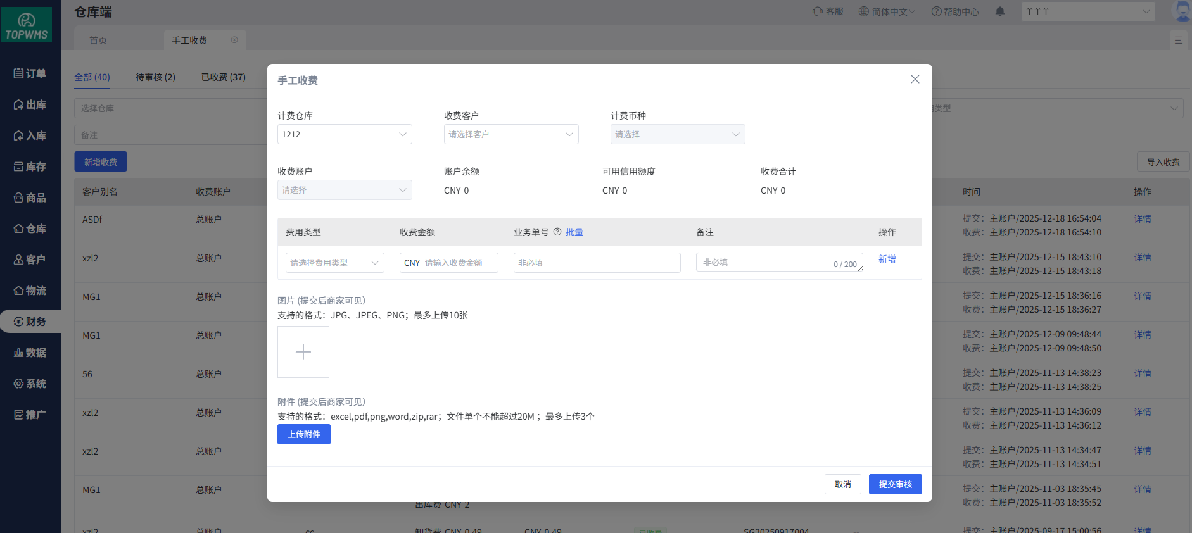Switch to the pending review (待审核) tab
Image resolution: width=1192 pixels, height=533 pixels.
click(x=155, y=77)
